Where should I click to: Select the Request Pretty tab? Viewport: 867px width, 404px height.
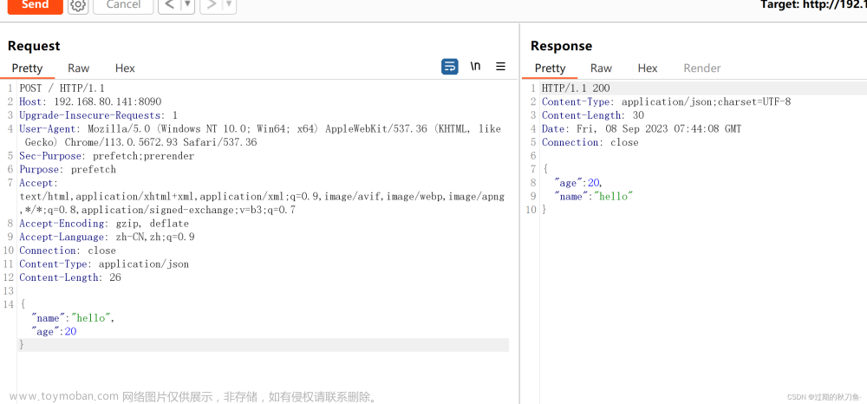[x=27, y=68]
